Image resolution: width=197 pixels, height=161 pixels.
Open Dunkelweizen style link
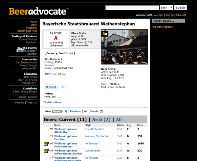pos(93,151)
